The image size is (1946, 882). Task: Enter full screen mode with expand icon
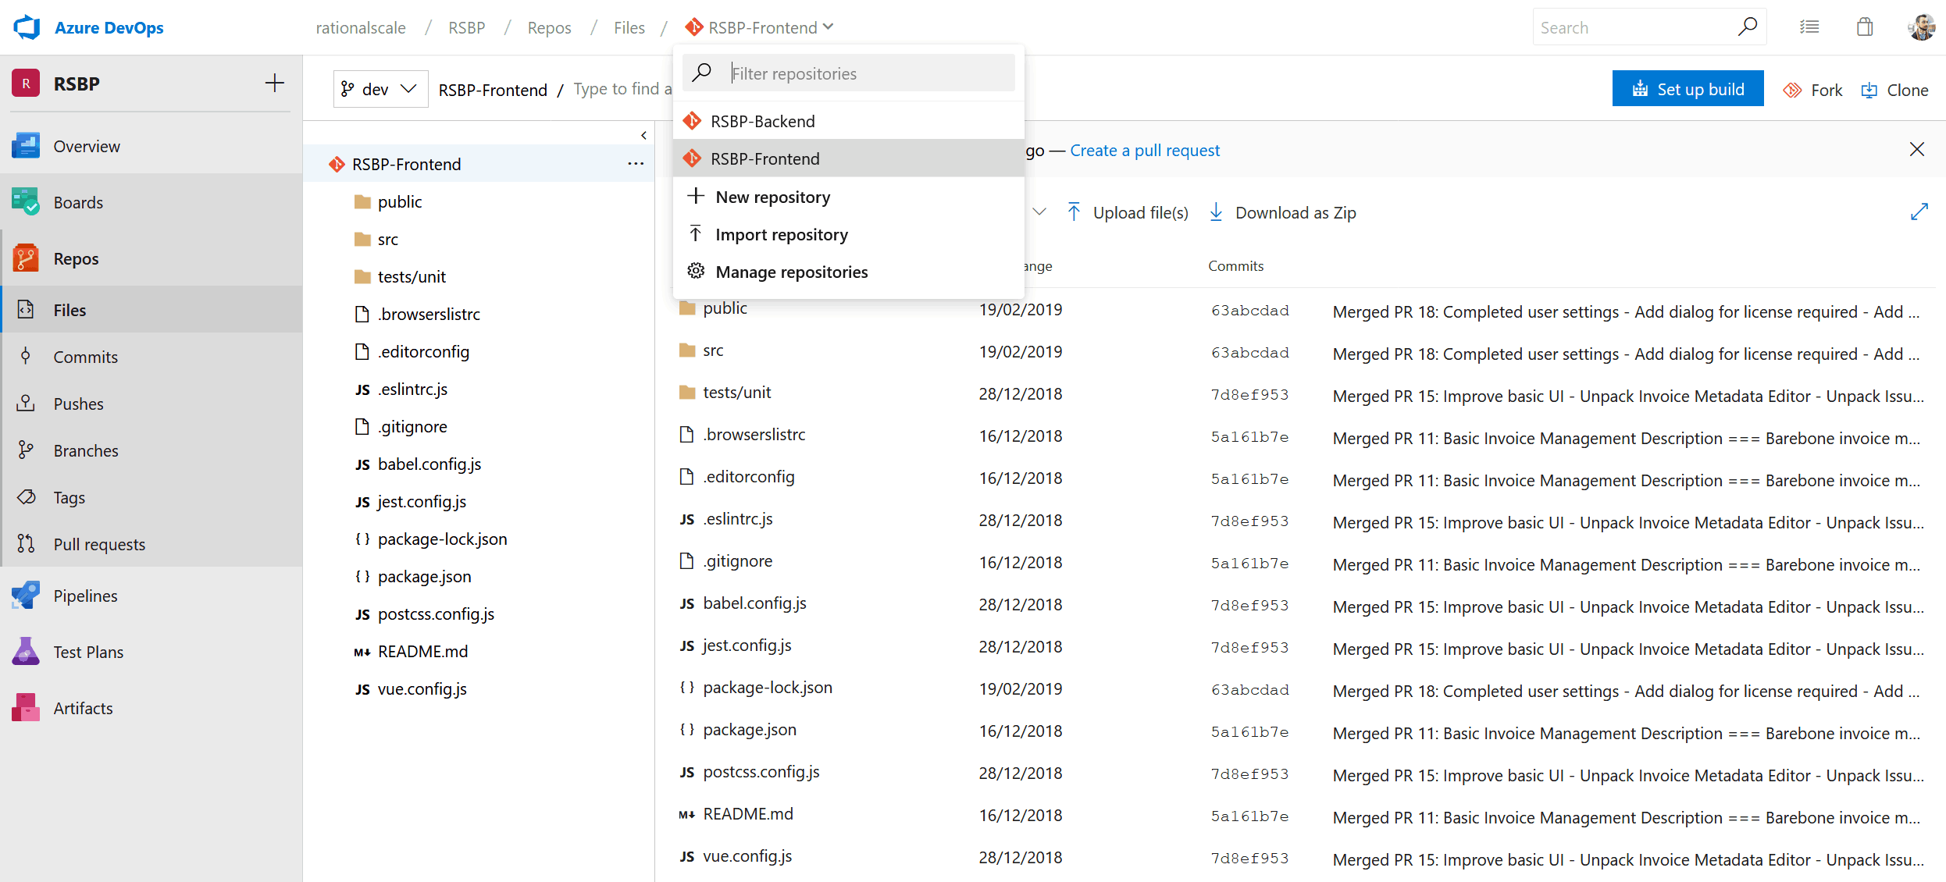point(1919,212)
